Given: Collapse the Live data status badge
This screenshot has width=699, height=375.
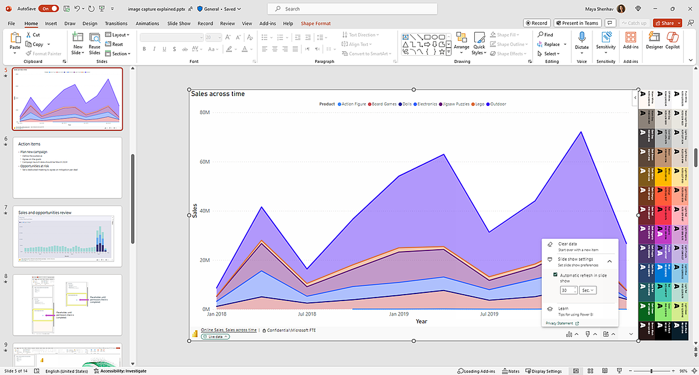Looking at the screenshot, I should tap(225, 336).
